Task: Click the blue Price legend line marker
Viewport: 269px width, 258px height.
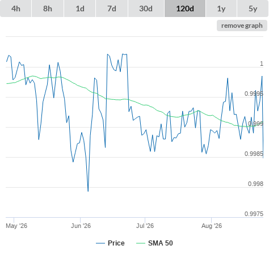Action: pos(100,243)
